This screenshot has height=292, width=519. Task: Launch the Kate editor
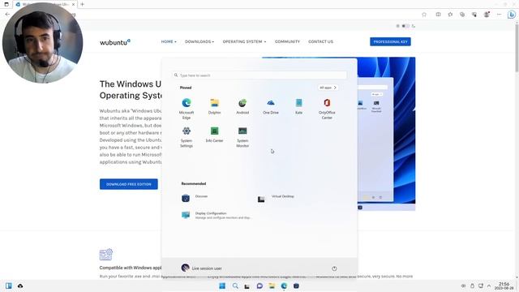pos(299,106)
